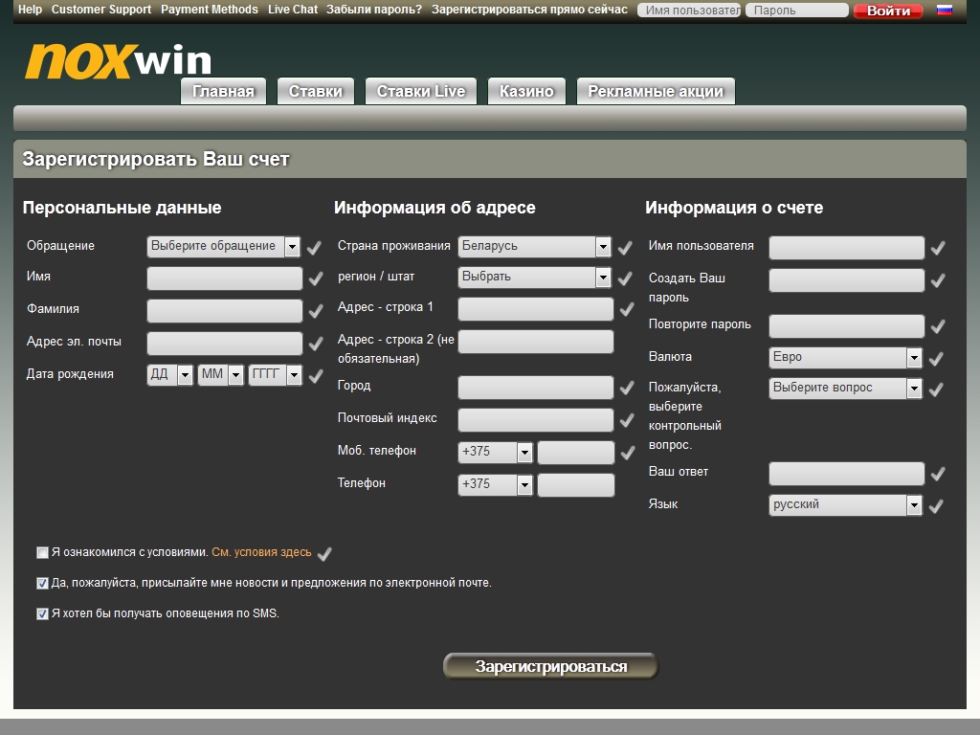Open the birth year ГГГГ dropdown
Screen dimensions: 980x735
(x=275, y=375)
